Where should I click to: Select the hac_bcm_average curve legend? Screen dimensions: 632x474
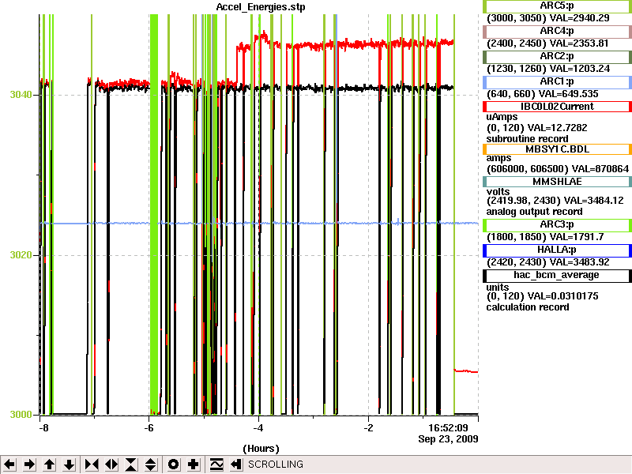pyautogui.click(x=557, y=275)
